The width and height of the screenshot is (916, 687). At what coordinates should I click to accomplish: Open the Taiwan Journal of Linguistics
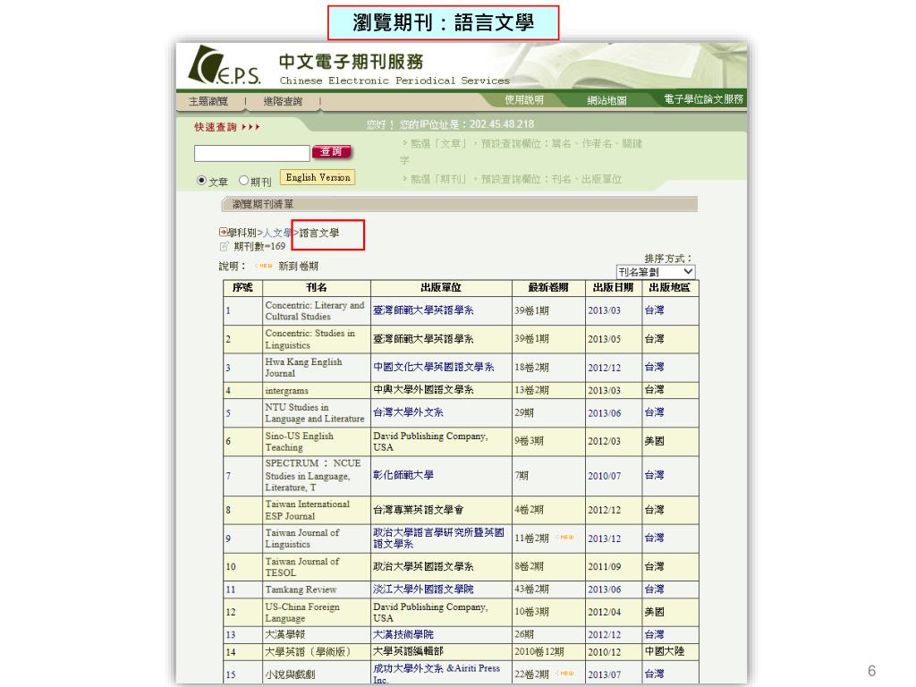[x=302, y=538]
